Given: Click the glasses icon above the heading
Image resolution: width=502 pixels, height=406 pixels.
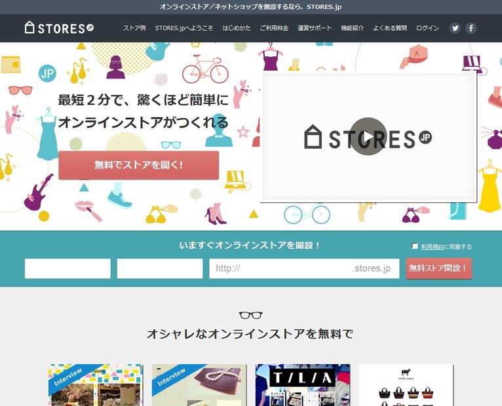Looking at the screenshot, I should [250, 316].
